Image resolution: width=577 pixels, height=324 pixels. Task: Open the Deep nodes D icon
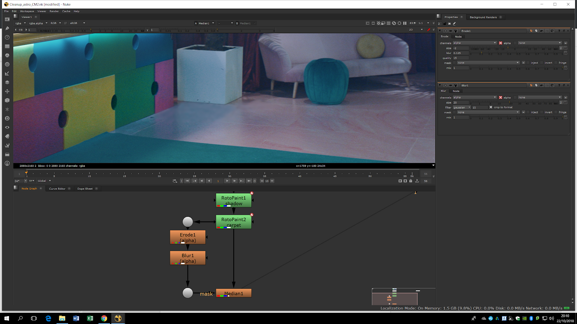(x=7, y=118)
